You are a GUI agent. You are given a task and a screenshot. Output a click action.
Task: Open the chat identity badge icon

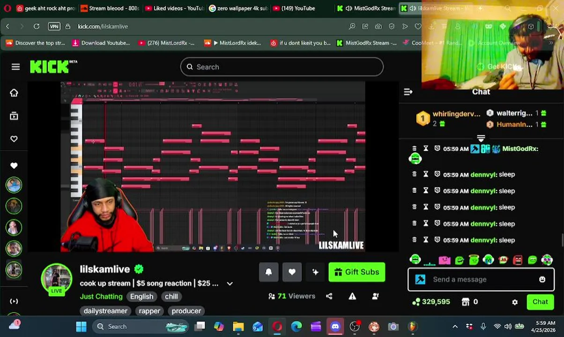[x=420, y=279]
